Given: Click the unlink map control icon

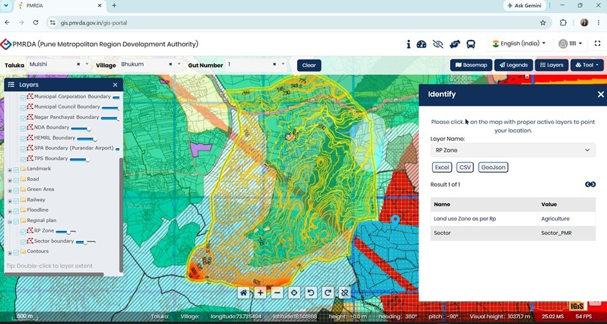Looking at the screenshot, I should point(344,292).
